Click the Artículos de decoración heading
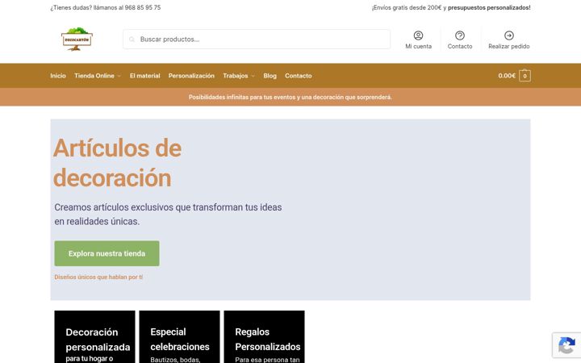The width and height of the screenshot is (581, 363). tap(117, 163)
